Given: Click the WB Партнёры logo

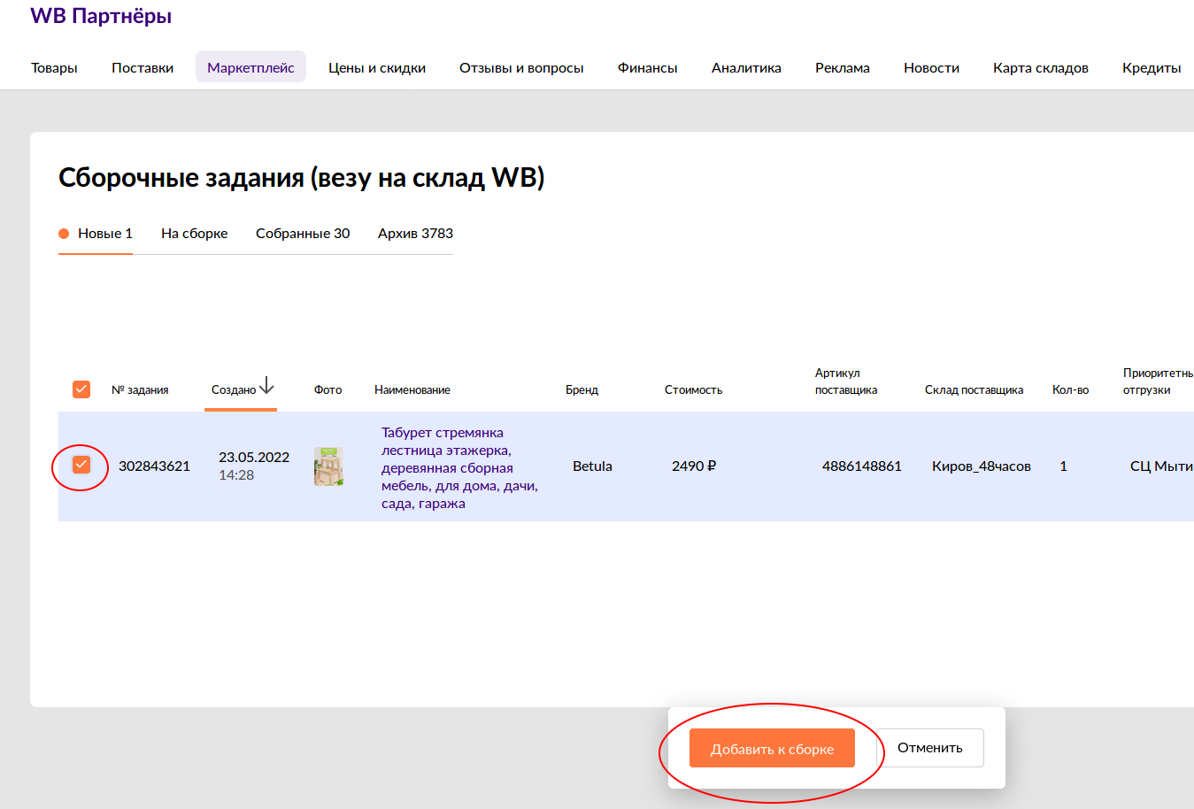Looking at the screenshot, I should (101, 16).
